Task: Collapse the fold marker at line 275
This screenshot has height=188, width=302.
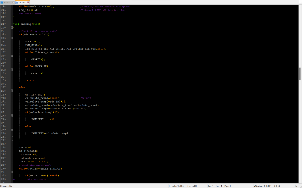Action: pyautogui.click(x=12, y=116)
